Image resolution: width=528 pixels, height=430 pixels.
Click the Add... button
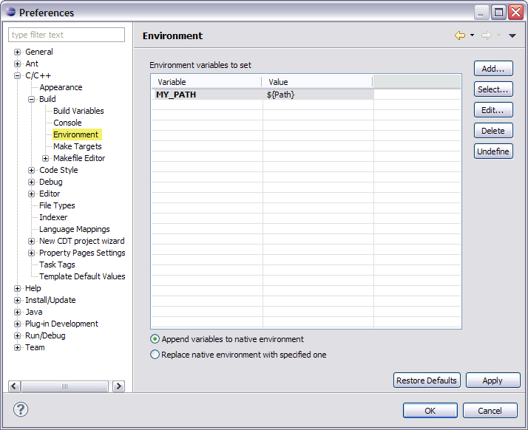click(493, 69)
